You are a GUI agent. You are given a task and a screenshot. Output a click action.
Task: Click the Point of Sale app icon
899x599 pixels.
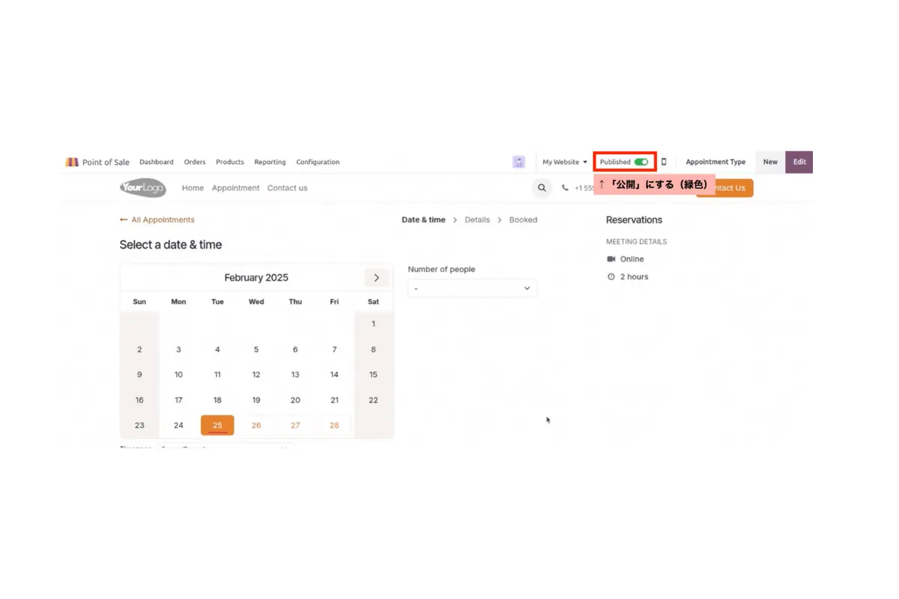[72, 162]
